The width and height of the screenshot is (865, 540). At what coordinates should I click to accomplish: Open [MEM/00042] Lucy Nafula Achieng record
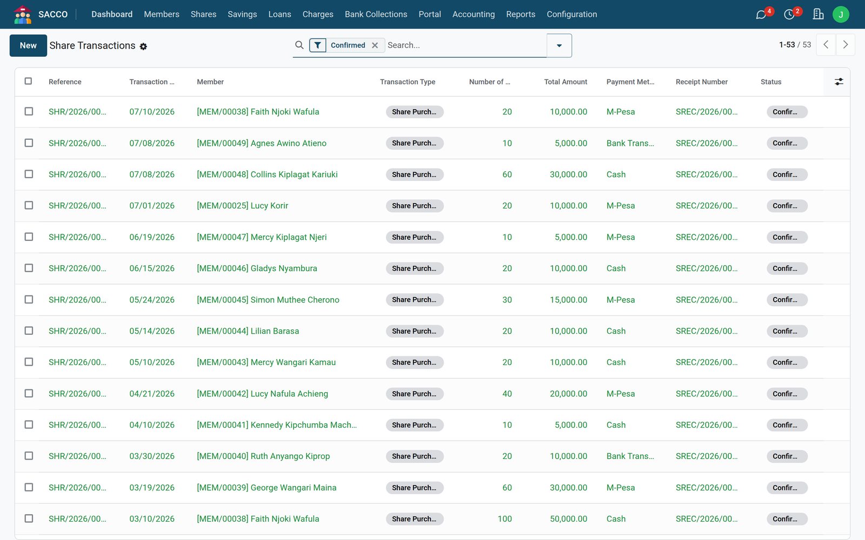[x=262, y=394]
